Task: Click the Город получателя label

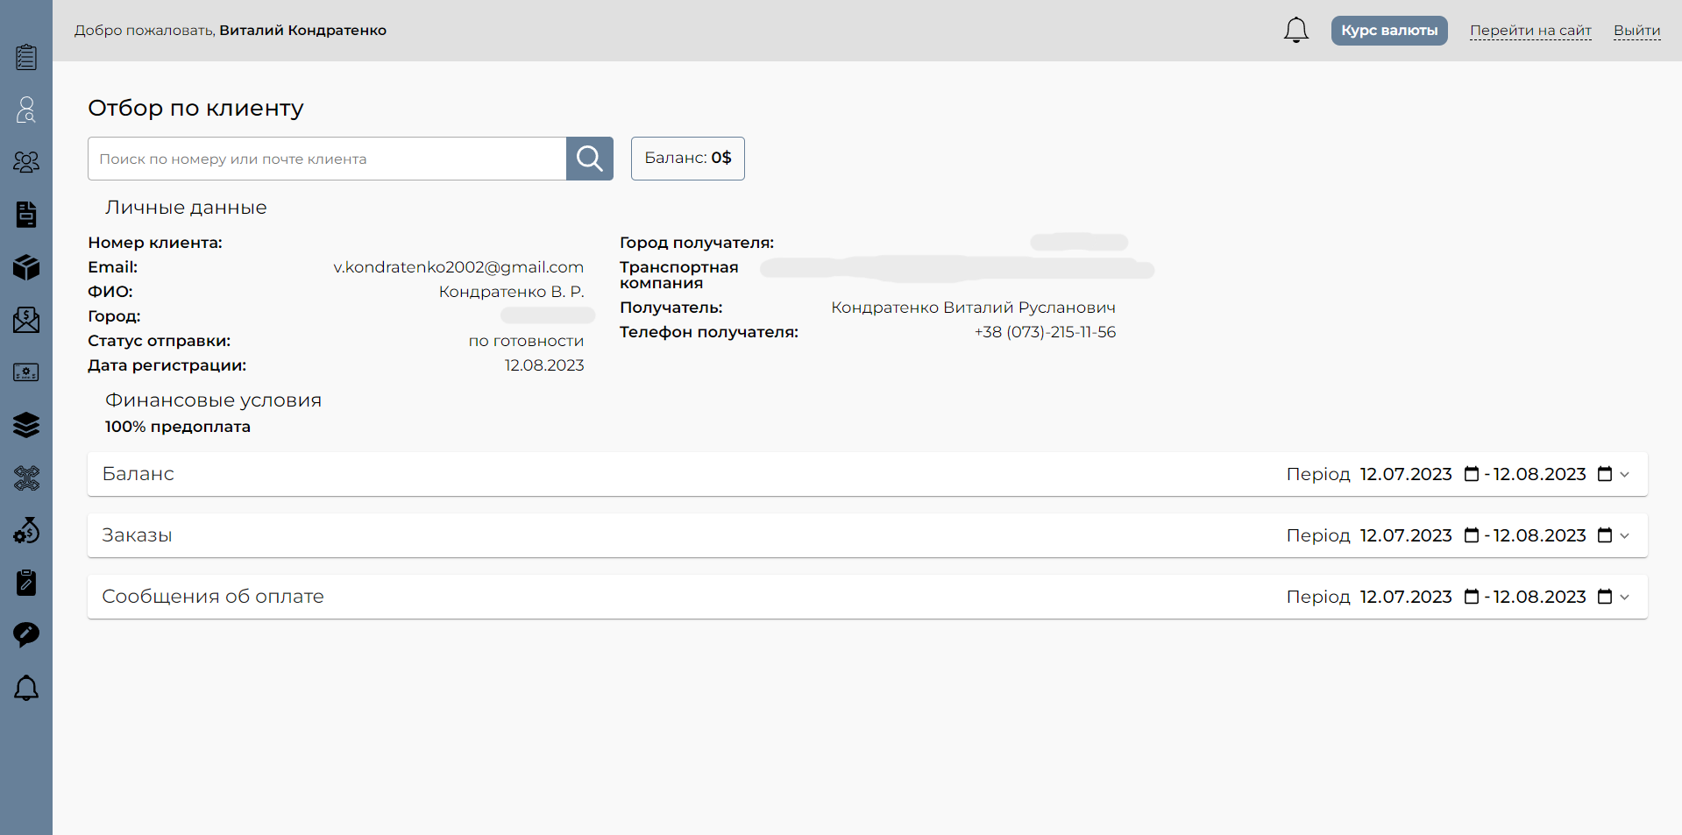Action: point(697,243)
